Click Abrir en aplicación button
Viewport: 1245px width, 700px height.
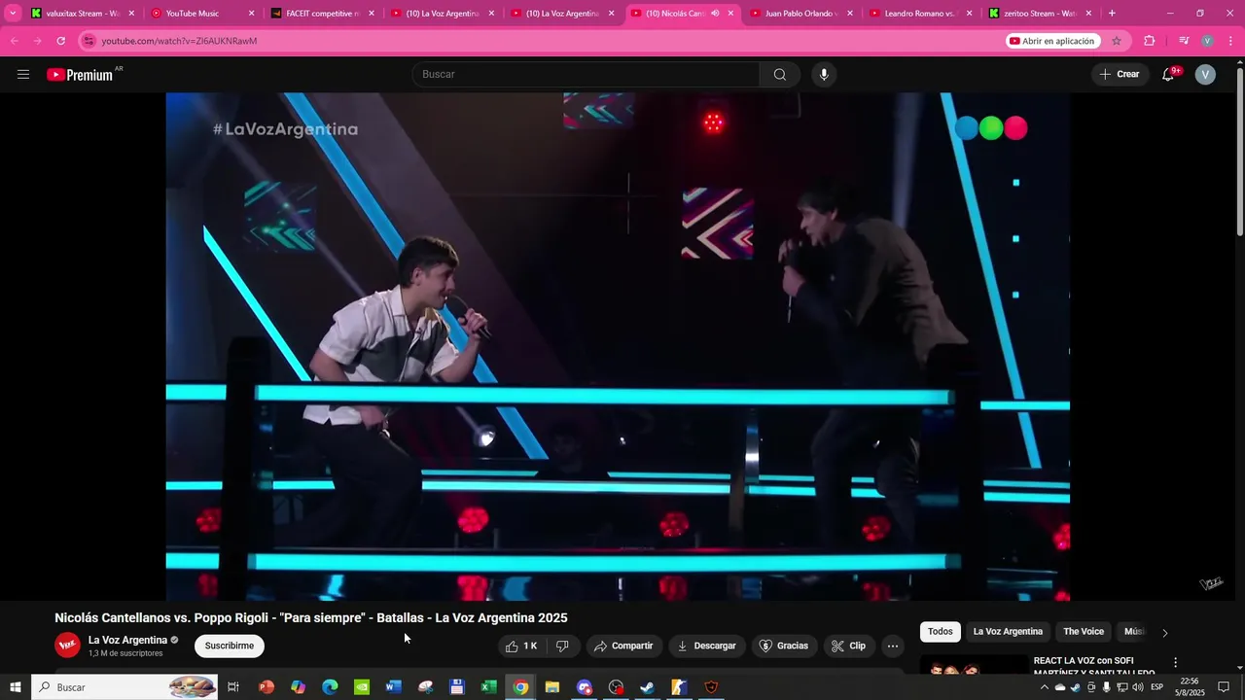(x=1052, y=41)
